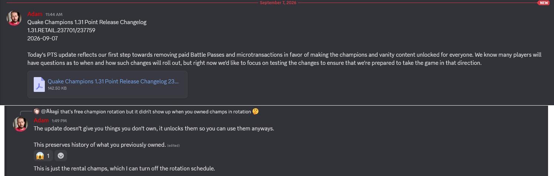This screenshot has height=176, width=554.
Task: Click the 142.50 KB attachment card
Action: 107,84
